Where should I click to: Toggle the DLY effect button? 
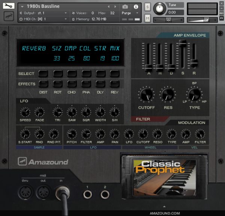click(x=100, y=84)
